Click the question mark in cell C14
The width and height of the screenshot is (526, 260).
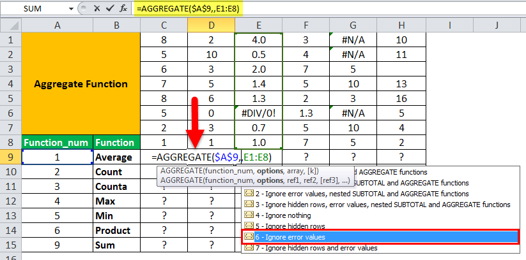pos(164,230)
